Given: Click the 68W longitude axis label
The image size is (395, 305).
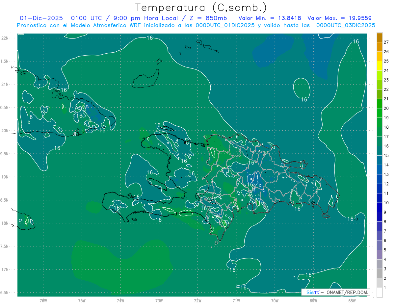Looking at the screenshot, I should tap(352, 300).
